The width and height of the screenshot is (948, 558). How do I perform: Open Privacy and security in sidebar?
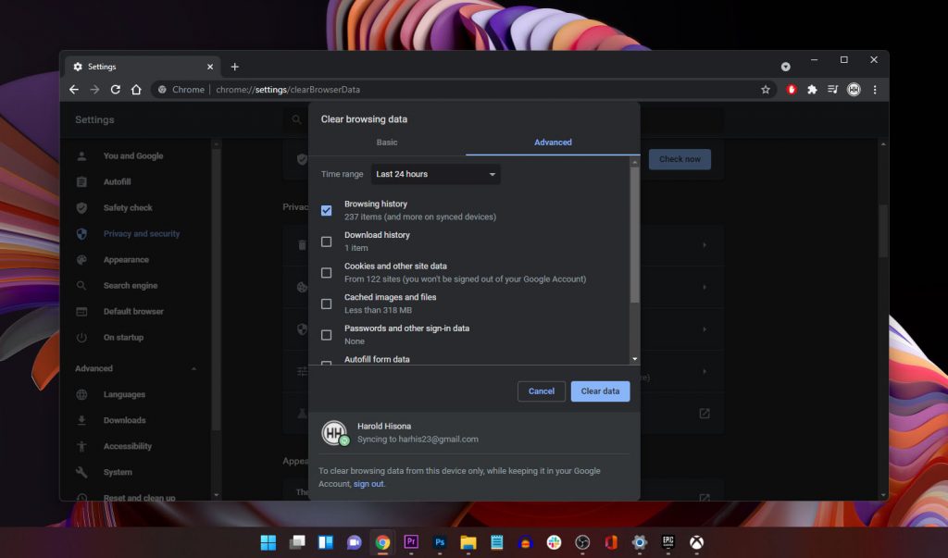tap(142, 234)
